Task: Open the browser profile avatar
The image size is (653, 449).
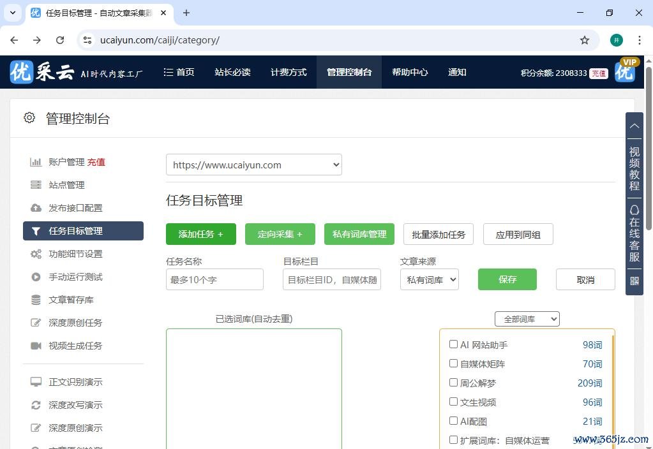Action: [x=617, y=40]
